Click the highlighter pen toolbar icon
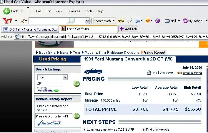 130,21
